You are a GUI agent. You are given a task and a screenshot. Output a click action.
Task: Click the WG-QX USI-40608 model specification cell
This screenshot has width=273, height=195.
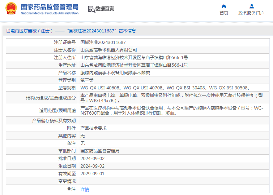(165, 88)
